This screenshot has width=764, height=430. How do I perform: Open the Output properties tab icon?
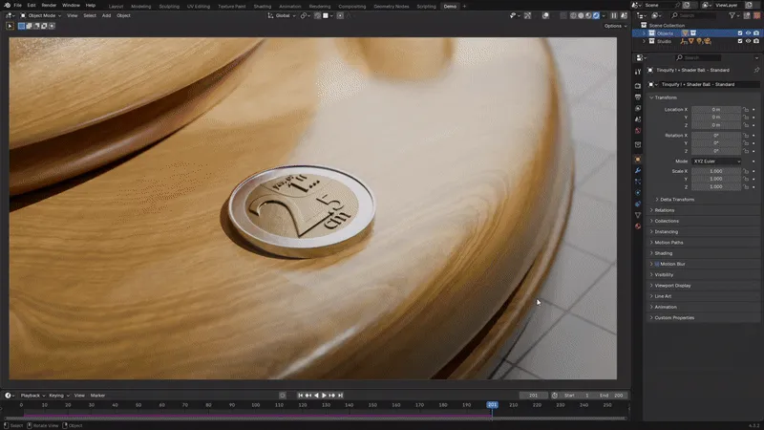(638, 97)
